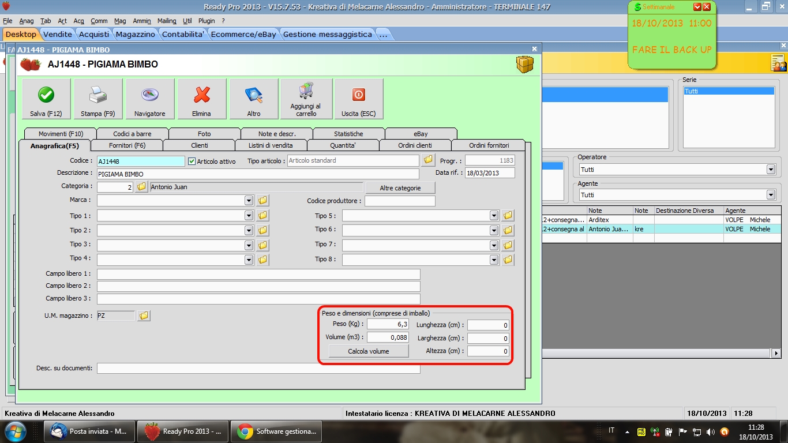Expand the Tipo 3 dropdown
Image resolution: width=788 pixels, height=443 pixels.
point(249,245)
